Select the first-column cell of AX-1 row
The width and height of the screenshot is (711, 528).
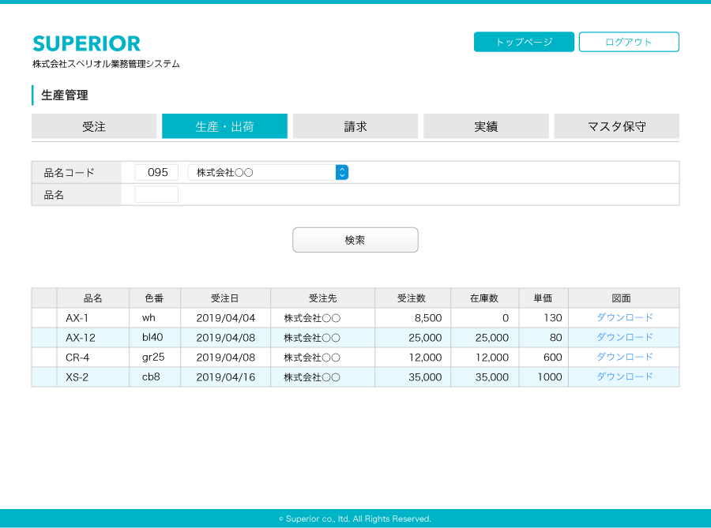tap(44, 317)
